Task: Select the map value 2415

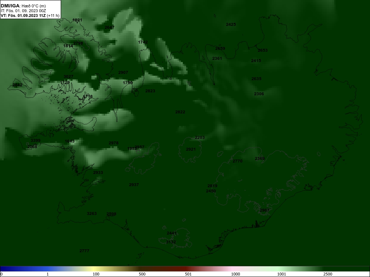Action: click(256, 61)
